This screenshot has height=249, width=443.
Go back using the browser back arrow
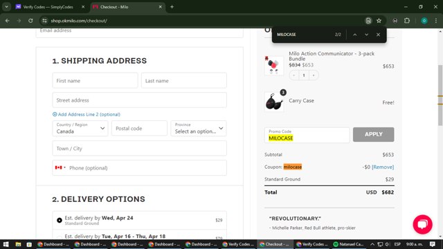pyautogui.click(x=8, y=21)
